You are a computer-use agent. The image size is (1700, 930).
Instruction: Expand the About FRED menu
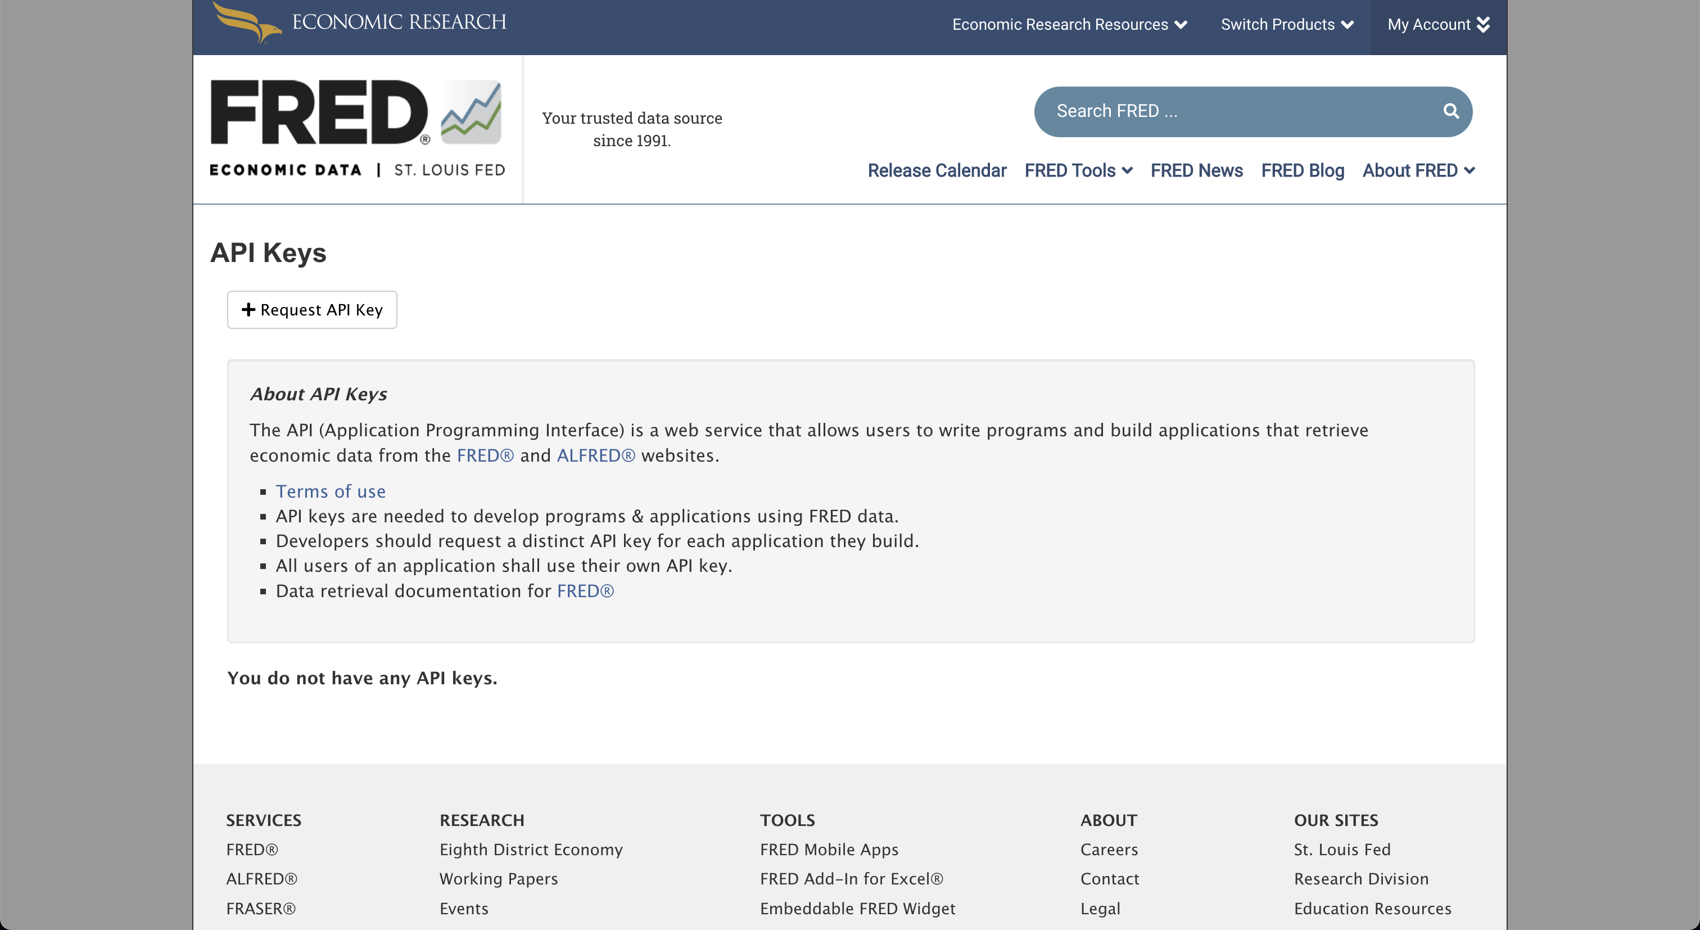click(1418, 170)
